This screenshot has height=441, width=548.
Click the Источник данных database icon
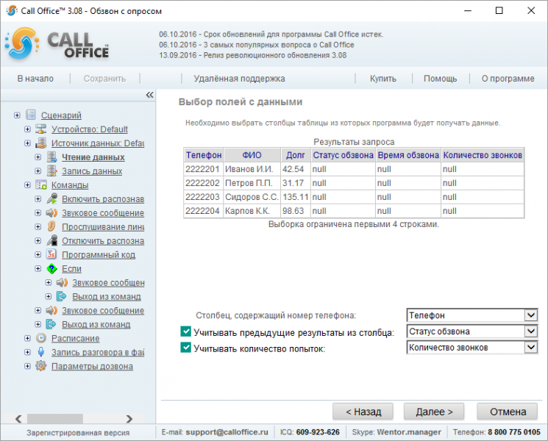(41, 143)
